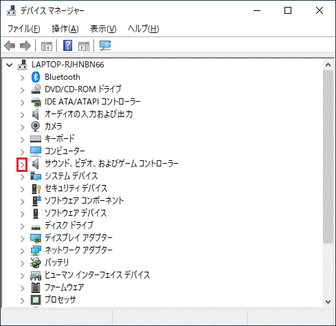Expand the サウンド、ビデオ、およびゲーム コントローラー node
Screen dimensions: 336x326
(22, 164)
